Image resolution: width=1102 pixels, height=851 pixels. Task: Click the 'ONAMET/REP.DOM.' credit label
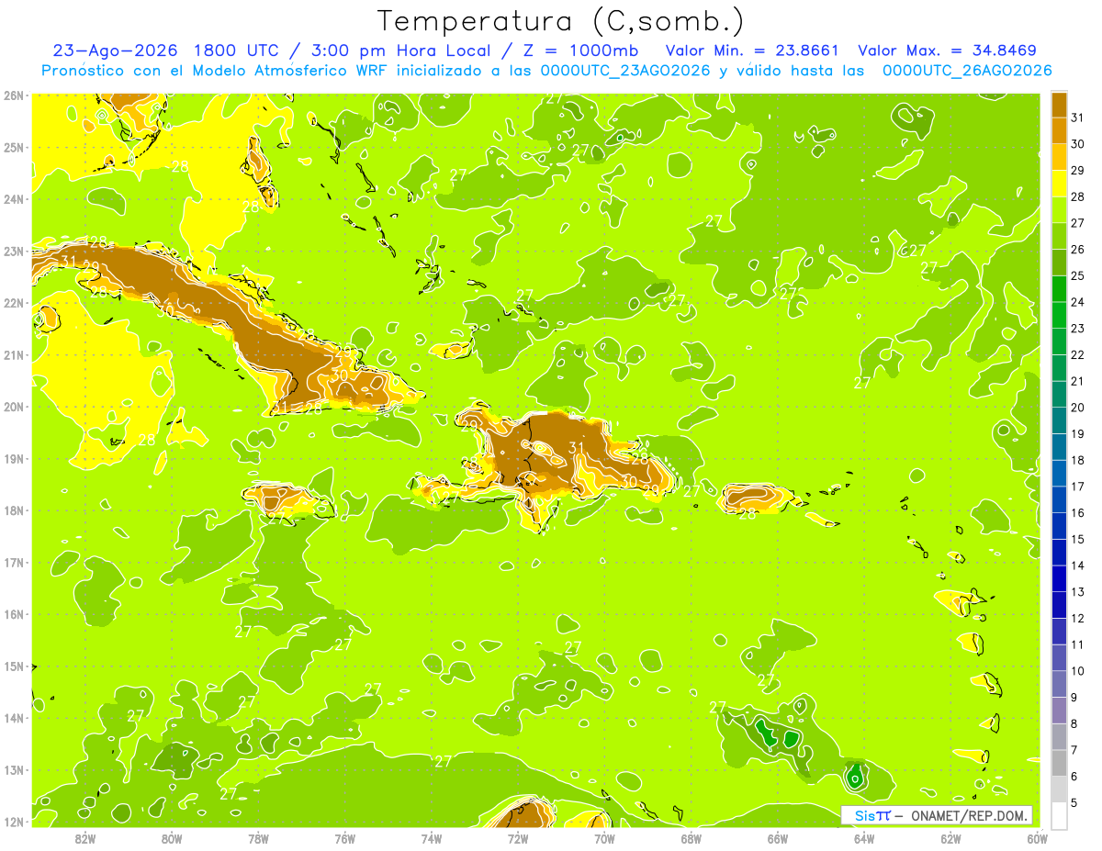click(969, 815)
